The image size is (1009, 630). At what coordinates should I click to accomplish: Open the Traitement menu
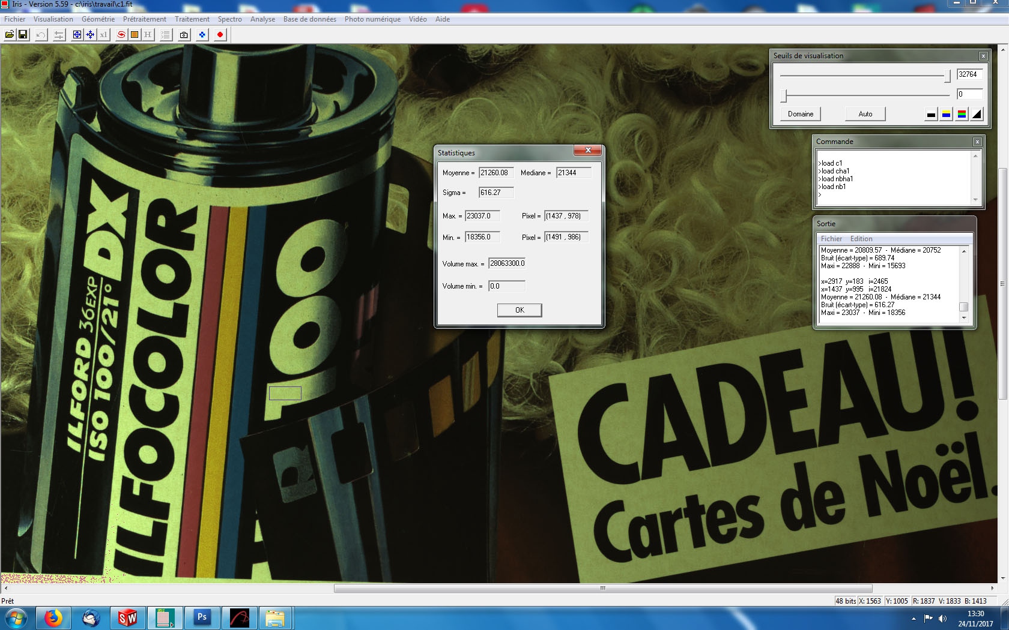pyautogui.click(x=192, y=19)
